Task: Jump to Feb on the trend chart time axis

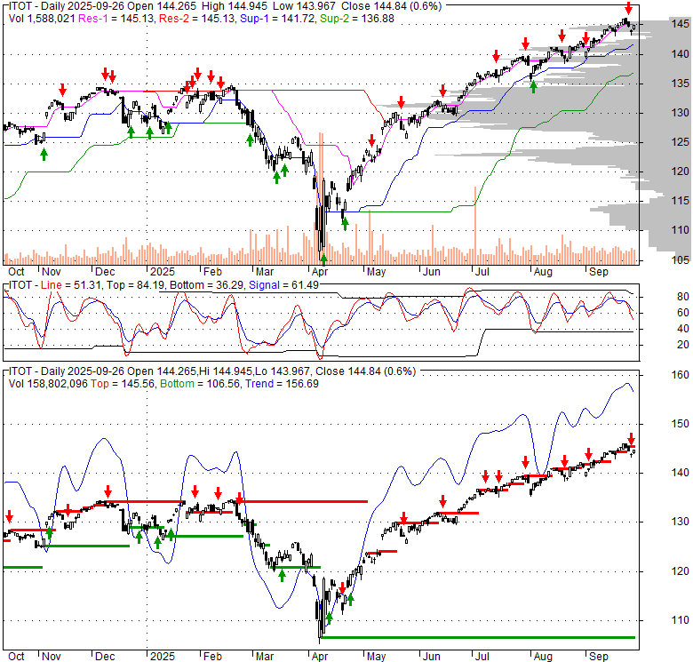Action: tap(212, 657)
